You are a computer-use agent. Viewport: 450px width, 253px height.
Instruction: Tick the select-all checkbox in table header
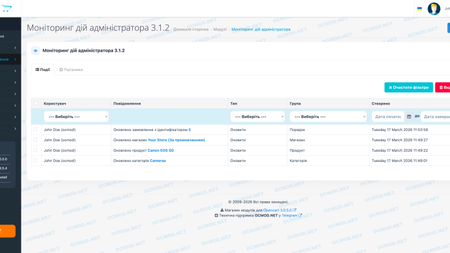click(x=36, y=103)
